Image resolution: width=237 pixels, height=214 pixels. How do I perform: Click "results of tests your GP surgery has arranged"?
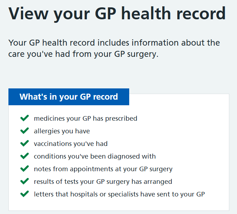103,182
